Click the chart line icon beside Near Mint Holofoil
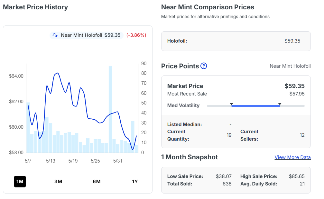Viewport: 324px width, 199px height. [55, 35]
